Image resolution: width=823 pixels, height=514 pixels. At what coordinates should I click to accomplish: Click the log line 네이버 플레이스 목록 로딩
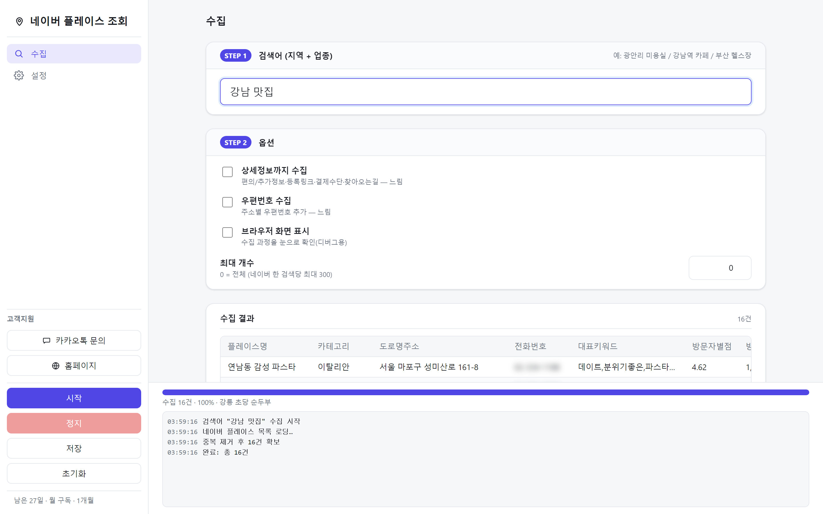(247, 432)
